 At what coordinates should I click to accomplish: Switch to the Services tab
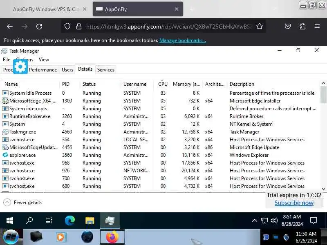coord(106,69)
